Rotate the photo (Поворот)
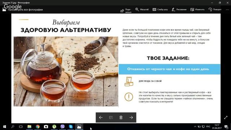This screenshot has height=130, width=231. click(215, 9)
